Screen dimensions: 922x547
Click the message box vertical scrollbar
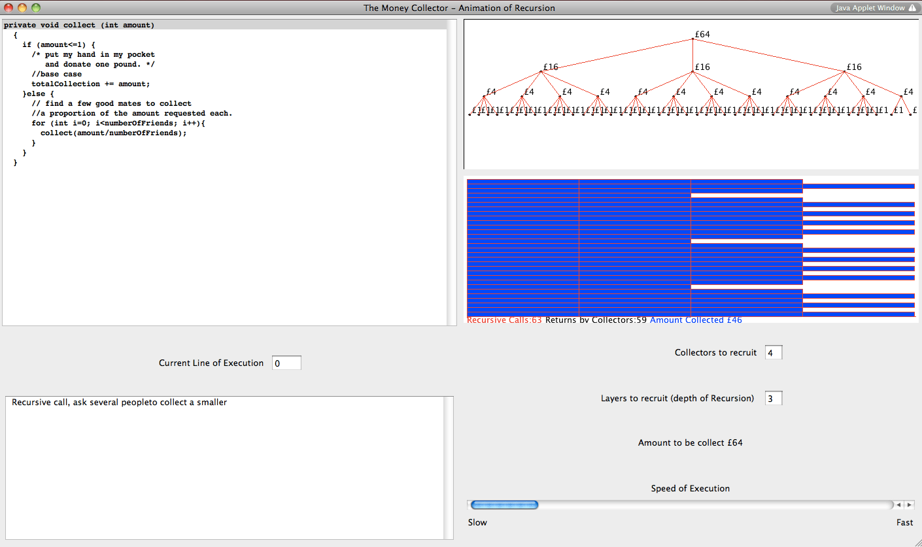[x=448, y=468]
